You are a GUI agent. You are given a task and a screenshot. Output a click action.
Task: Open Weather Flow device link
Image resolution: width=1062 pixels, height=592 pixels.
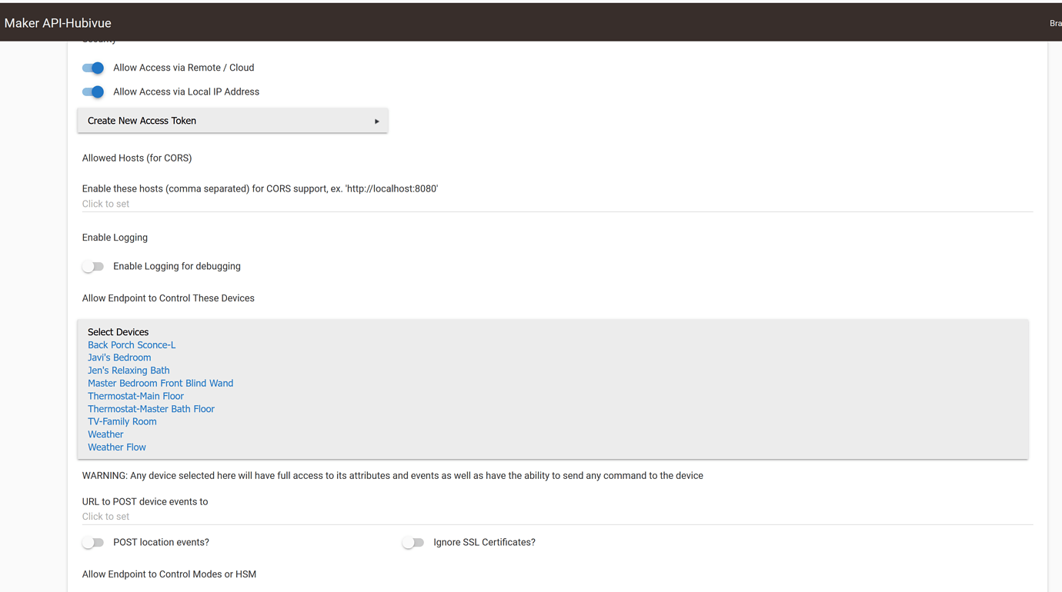tap(117, 447)
